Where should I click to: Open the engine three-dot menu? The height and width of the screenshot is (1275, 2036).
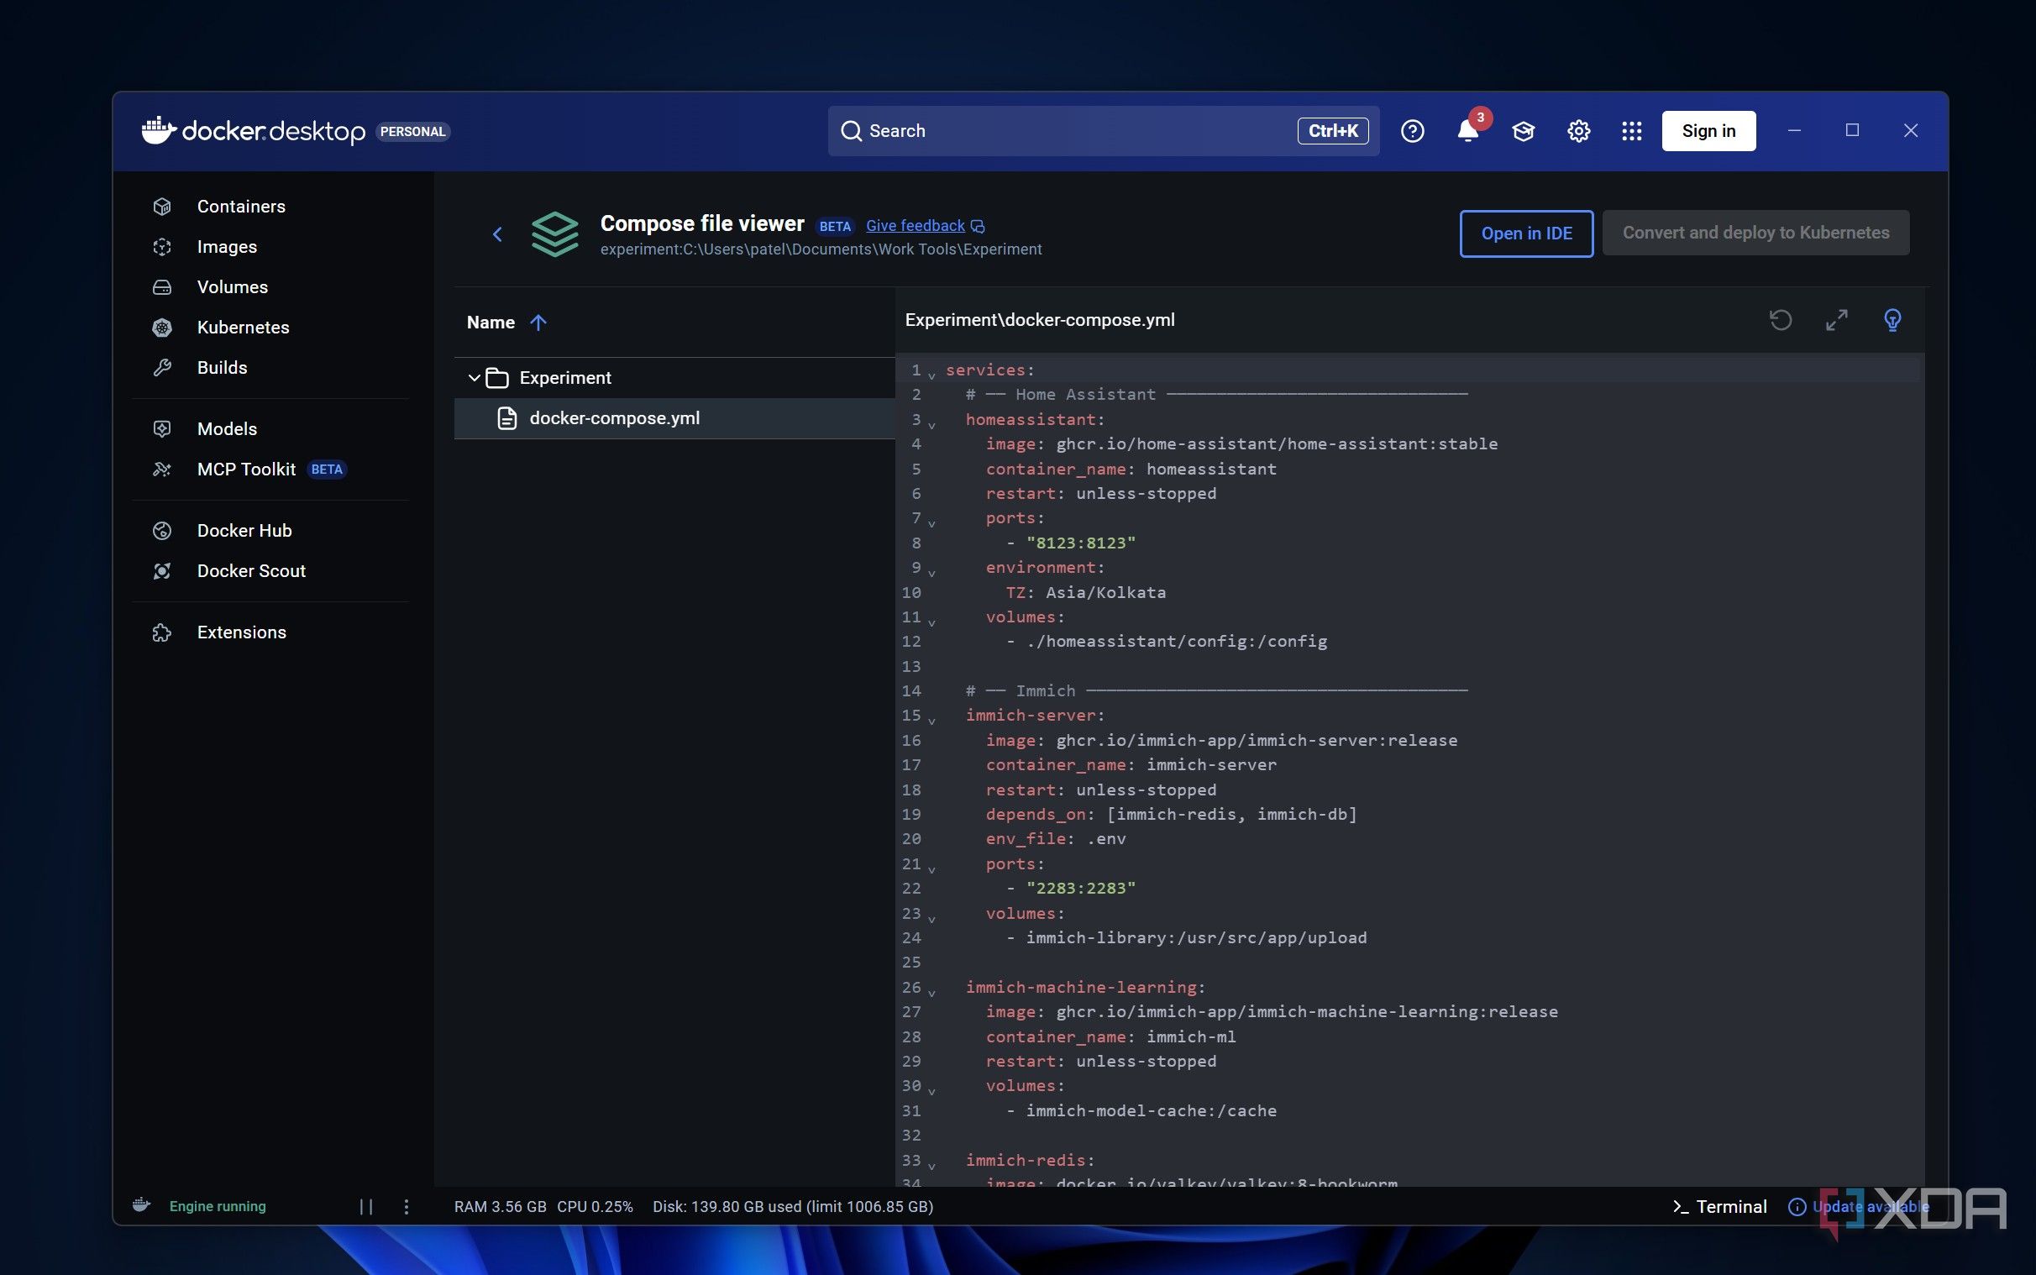click(x=407, y=1207)
